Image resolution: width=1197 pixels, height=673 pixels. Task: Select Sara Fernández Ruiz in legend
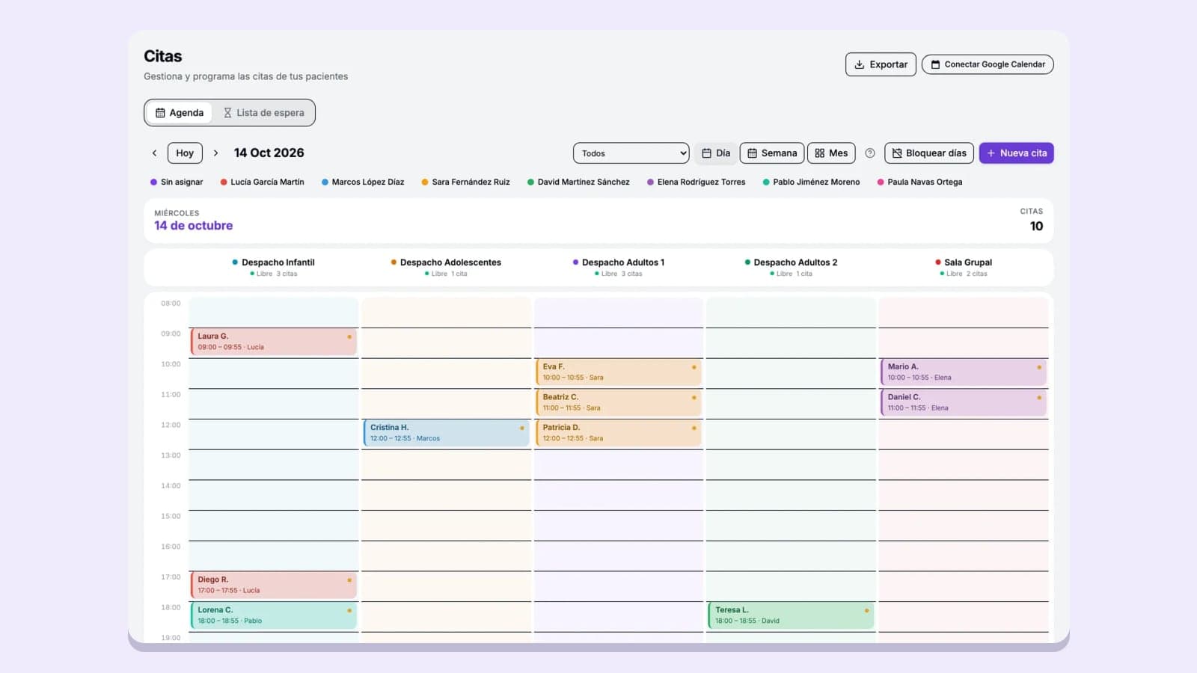pos(465,182)
